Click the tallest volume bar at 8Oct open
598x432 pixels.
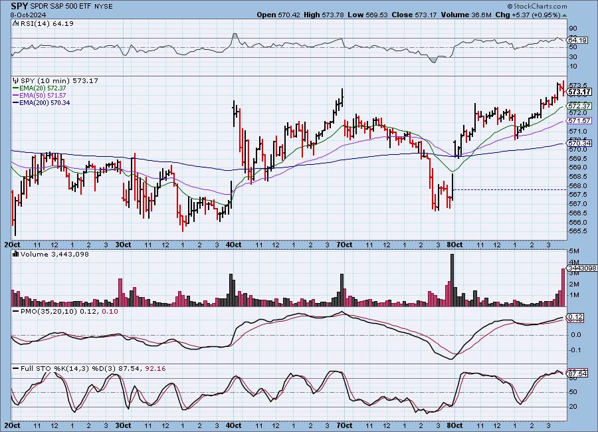[x=452, y=280]
